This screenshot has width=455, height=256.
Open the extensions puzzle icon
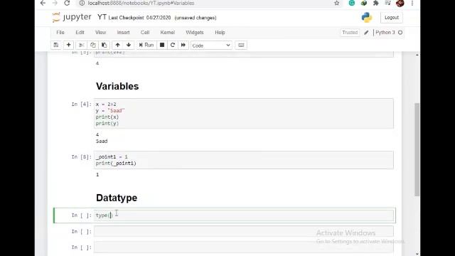tap(376, 3)
